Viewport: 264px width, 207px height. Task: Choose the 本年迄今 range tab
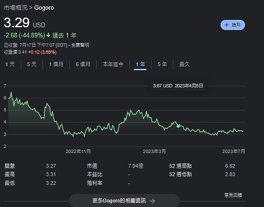(113, 64)
